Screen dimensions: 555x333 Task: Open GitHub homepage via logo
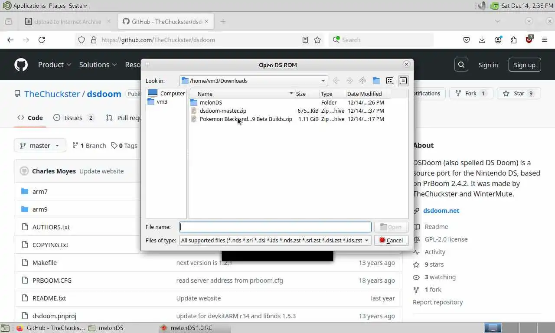tap(21, 65)
